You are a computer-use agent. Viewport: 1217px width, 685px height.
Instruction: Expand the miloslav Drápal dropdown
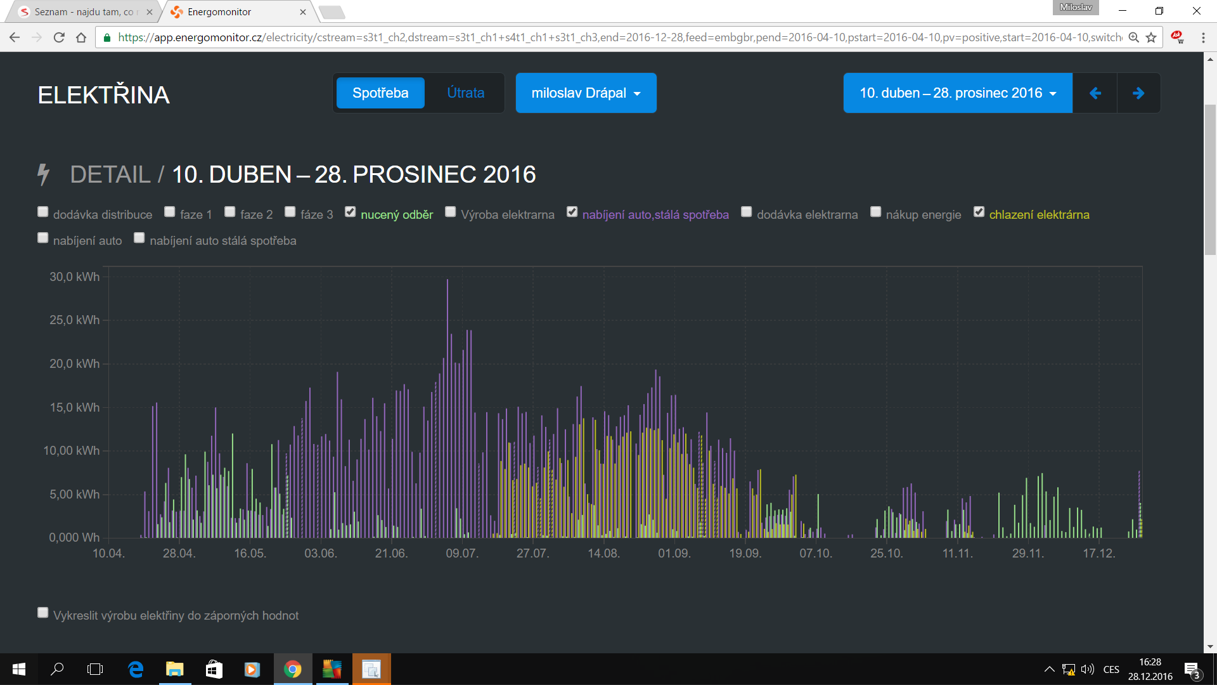click(x=586, y=93)
